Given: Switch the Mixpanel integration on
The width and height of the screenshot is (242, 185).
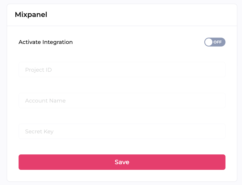Looking at the screenshot, I should 215,42.
